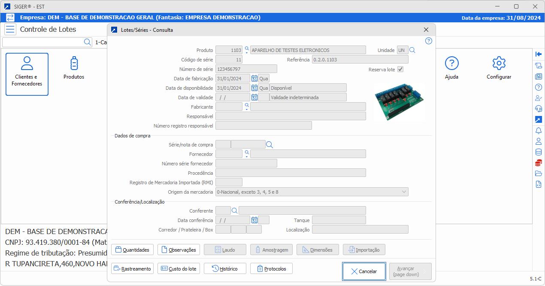Click the Laudo button
545x286 pixels.
(x=225, y=249)
